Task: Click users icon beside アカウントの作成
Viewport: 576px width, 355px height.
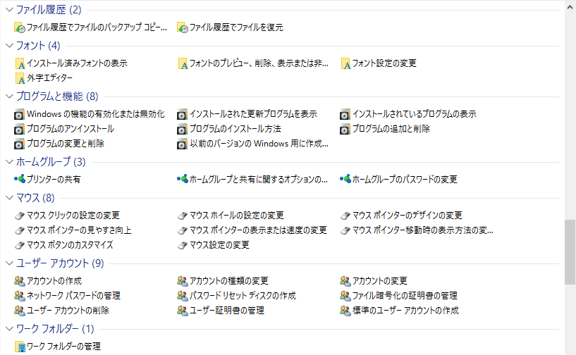Action: [x=20, y=281]
